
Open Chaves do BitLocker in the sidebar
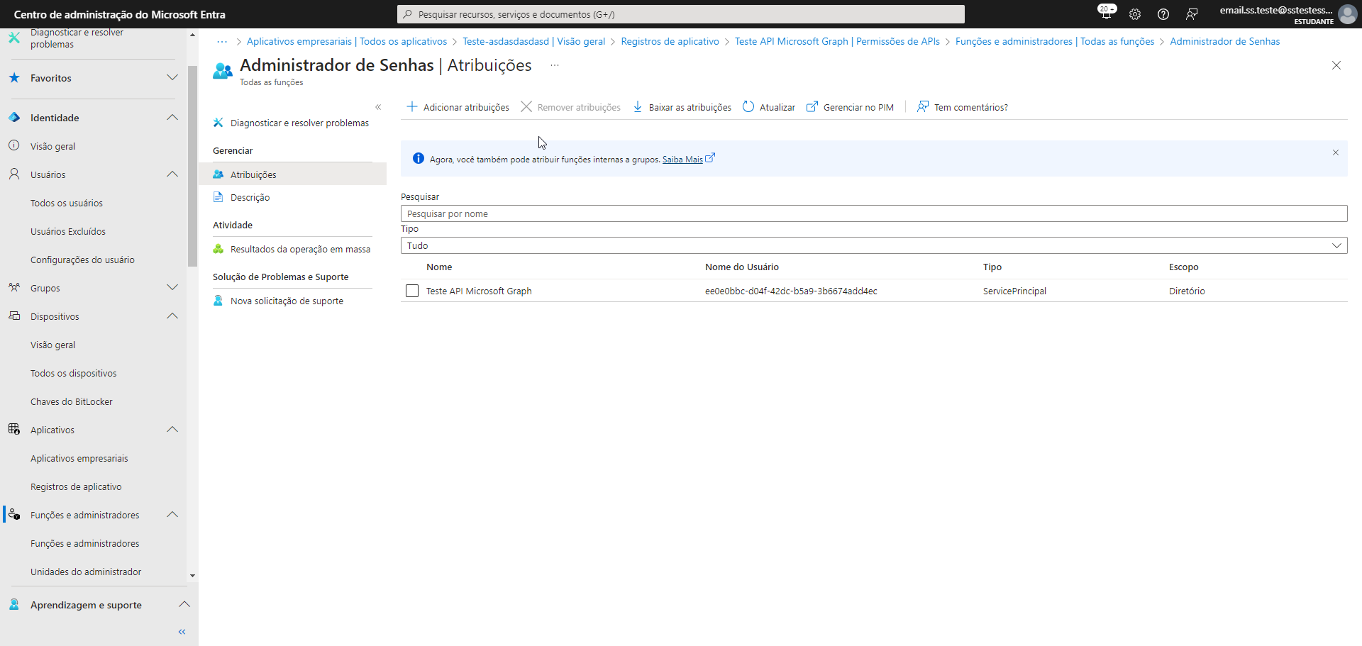[x=72, y=401]
